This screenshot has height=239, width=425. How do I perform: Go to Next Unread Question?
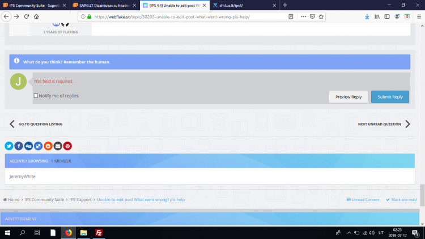coord(384,124)
